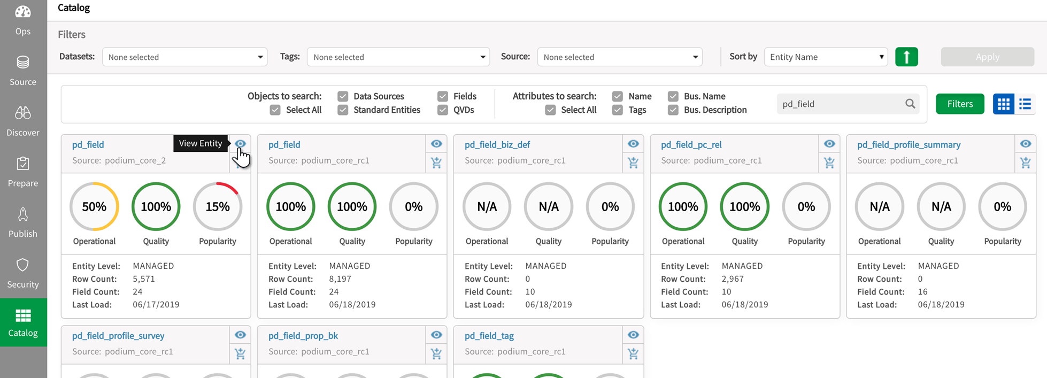Go to the Discover binoculars icon
1047x378 pixels.
23,113
